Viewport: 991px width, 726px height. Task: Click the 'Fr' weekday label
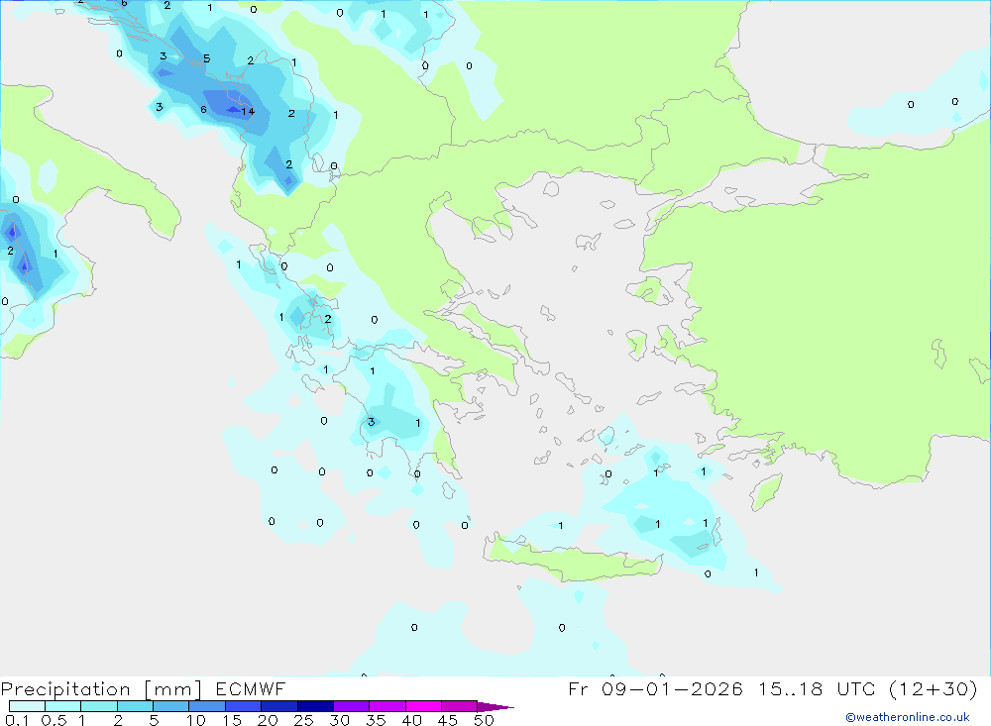(x=579, y=688)
